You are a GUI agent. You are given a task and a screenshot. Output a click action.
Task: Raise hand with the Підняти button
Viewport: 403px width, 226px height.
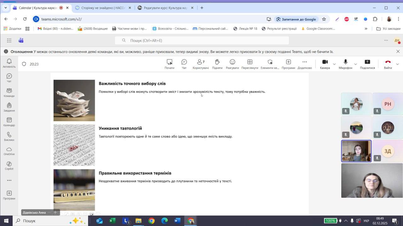click(217, 64)
